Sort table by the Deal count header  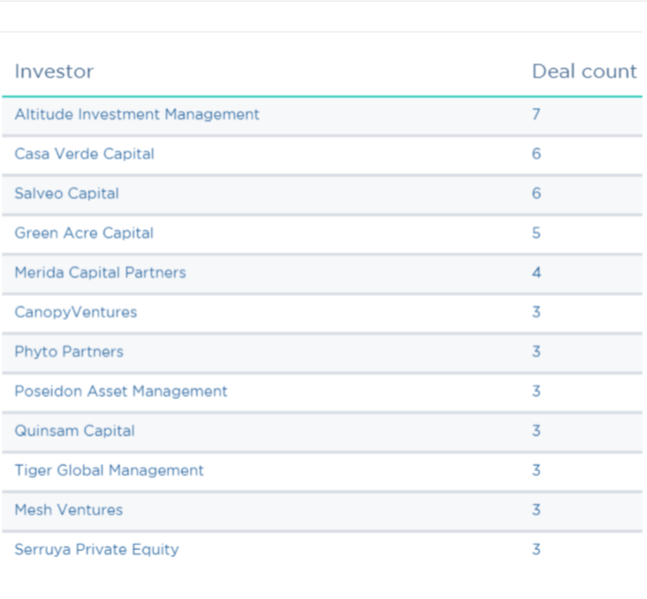(584, 71)
